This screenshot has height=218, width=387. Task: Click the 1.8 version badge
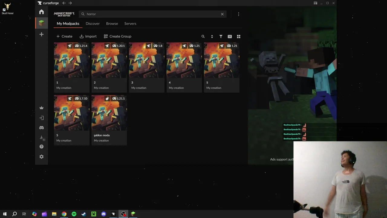(158, 46)
